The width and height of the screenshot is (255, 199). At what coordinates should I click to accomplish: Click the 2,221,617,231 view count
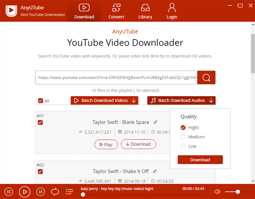point(98,132)
